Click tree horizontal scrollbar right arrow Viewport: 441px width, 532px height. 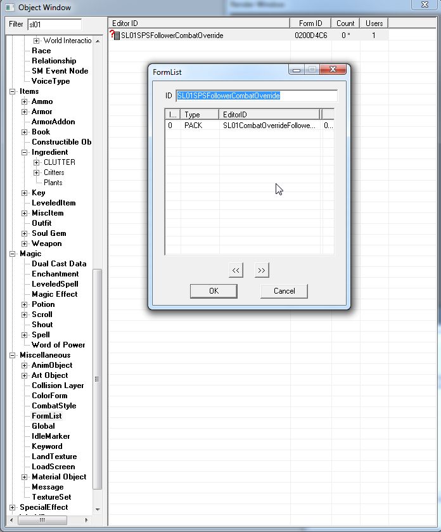(86, 520)
